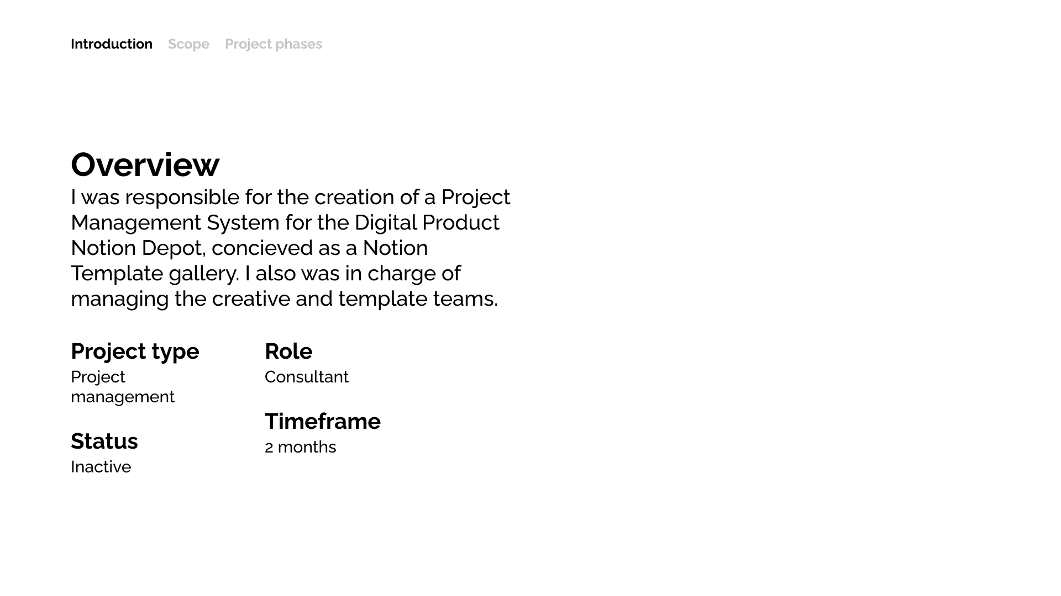The height and width of the screenshot is (596, 1061).
Task: Click the Inactive status value
Action: [101, 467]
